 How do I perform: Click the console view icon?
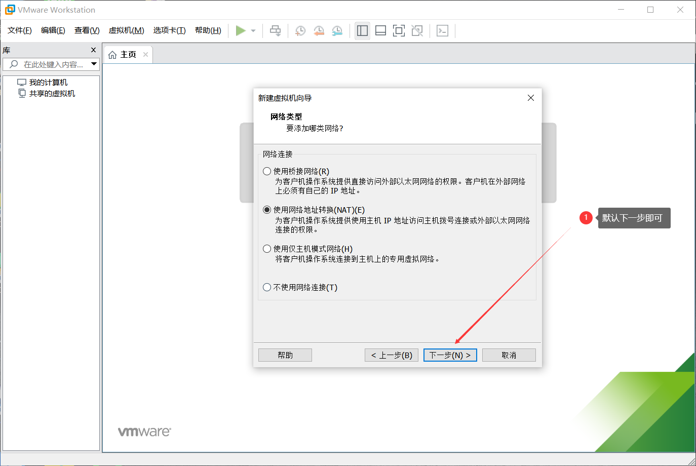pos(442,31)
